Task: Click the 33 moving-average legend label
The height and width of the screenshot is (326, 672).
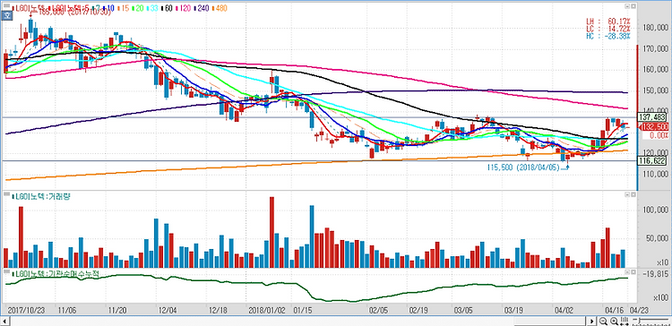Action: coord(155,8)
